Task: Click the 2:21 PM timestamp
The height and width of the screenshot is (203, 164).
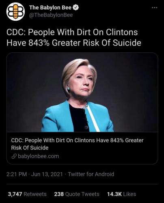Action: (17, 174)
